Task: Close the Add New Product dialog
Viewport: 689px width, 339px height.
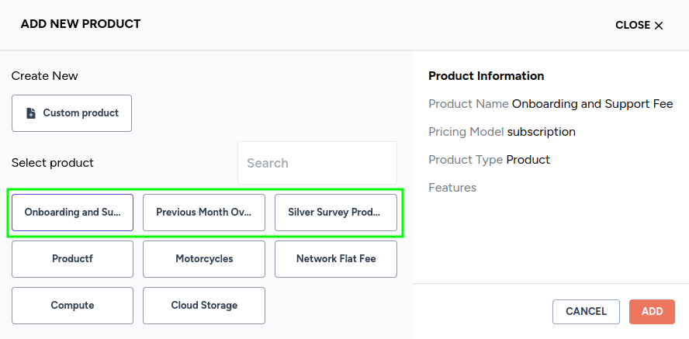Action: [639, 25]
